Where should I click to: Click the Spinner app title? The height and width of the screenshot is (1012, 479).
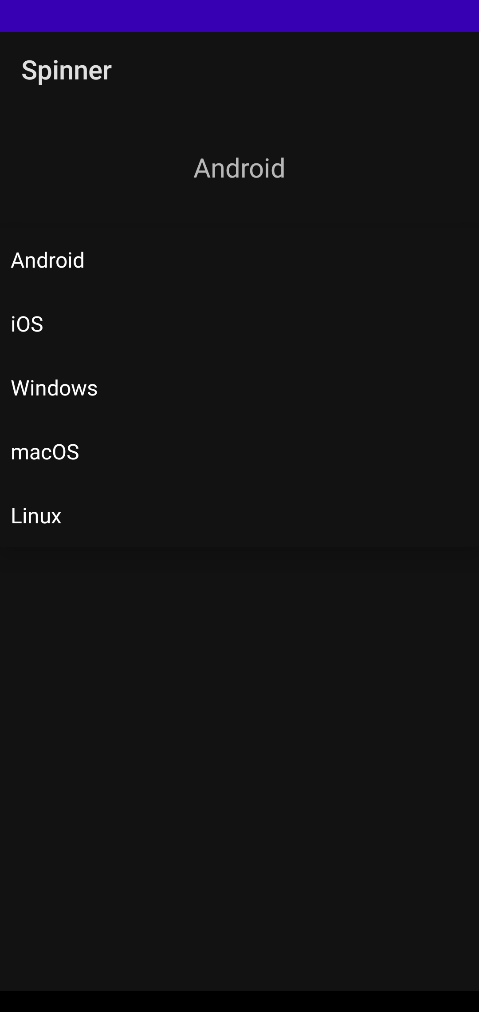(x=67, y=71)
